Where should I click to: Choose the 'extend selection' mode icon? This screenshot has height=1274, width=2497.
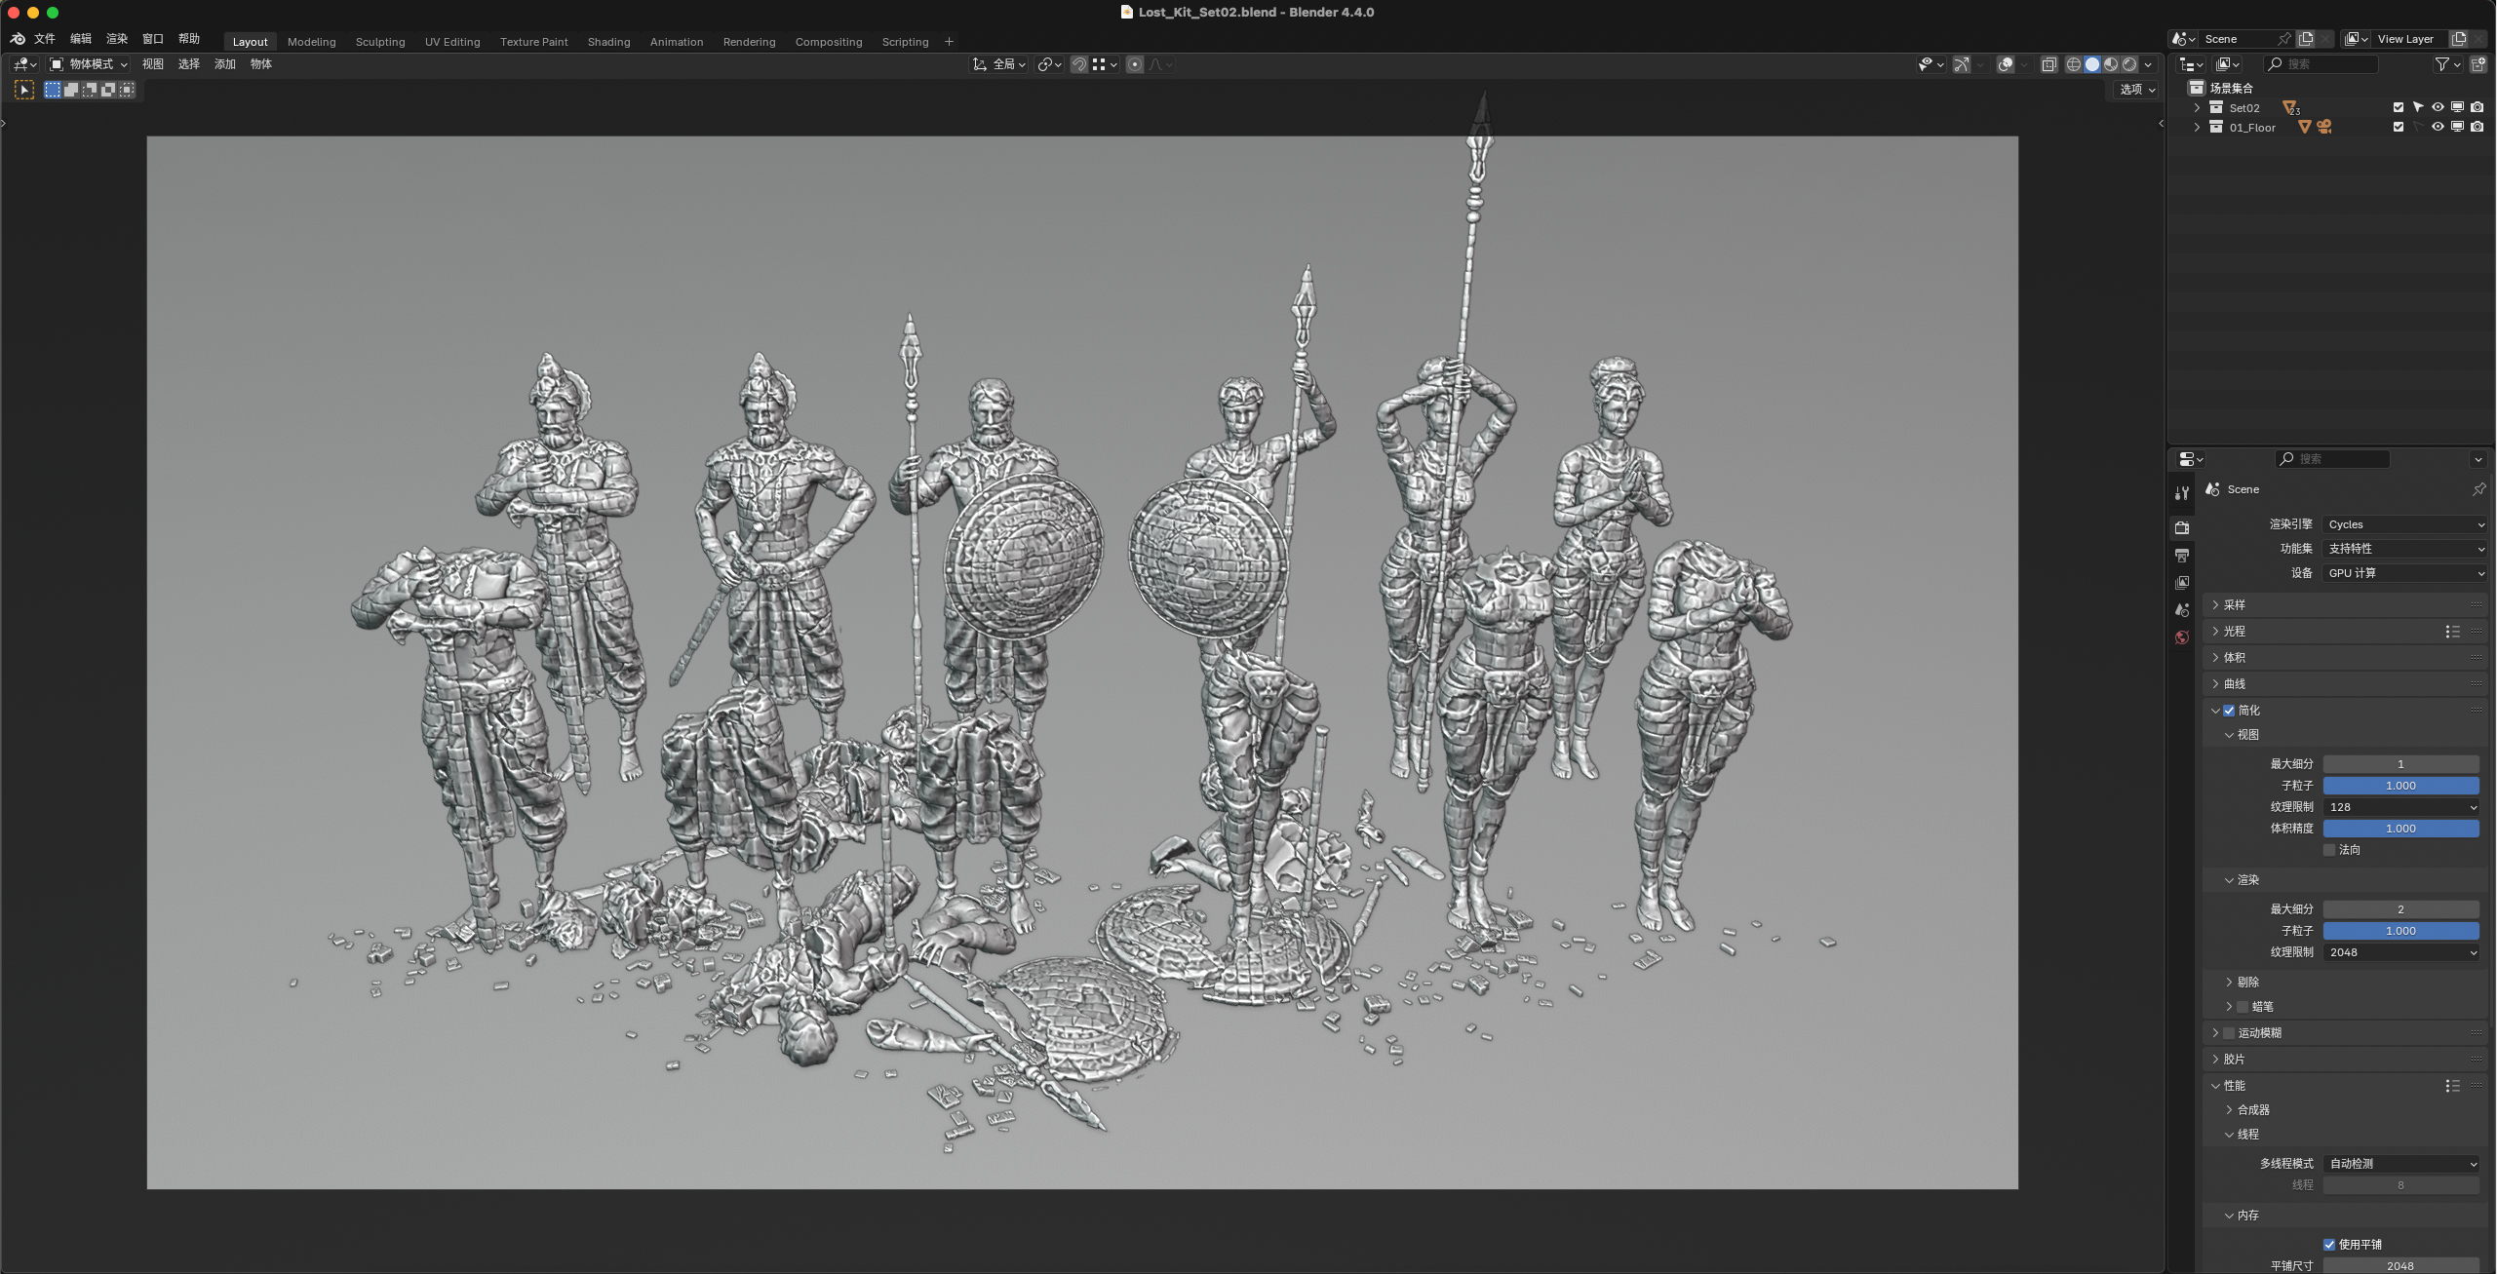tap(71, 90)
